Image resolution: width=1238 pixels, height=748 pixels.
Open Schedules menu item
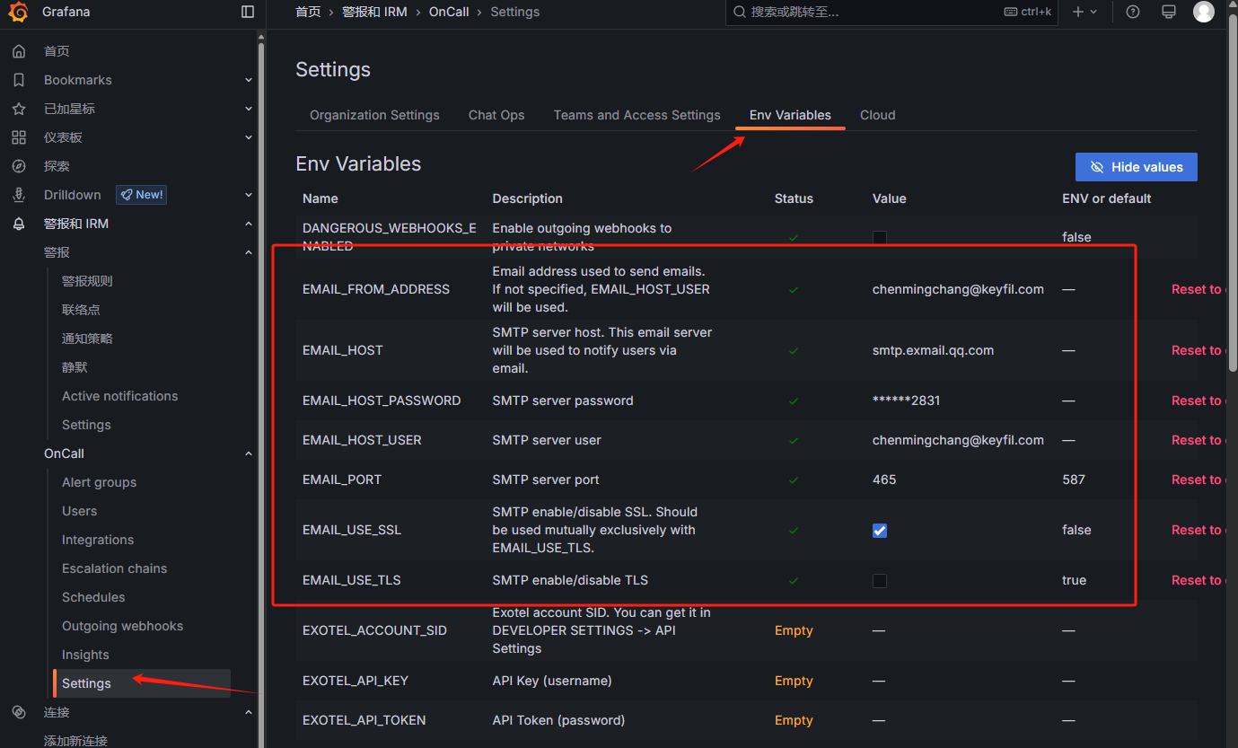[x=93, y=597]
